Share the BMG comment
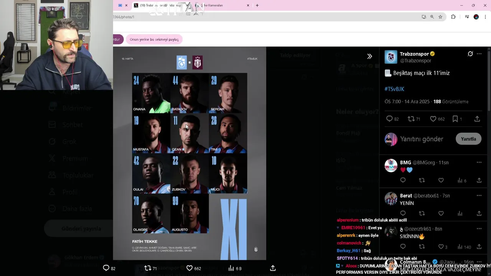The height and width of the screenshot is (276, 491). (x=479, y=180)
